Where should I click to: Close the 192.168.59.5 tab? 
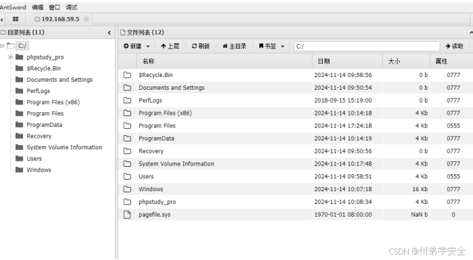(x=86, y=19)
